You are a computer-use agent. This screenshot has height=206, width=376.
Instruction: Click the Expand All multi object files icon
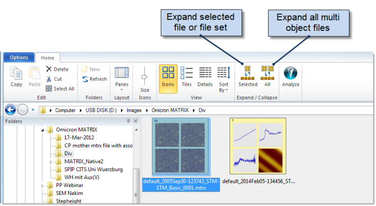268,73
